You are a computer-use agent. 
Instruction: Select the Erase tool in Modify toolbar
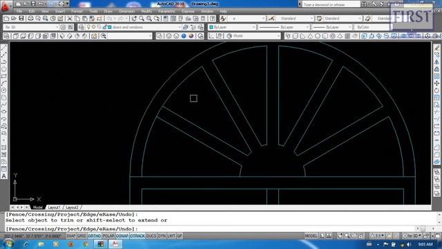436,48
